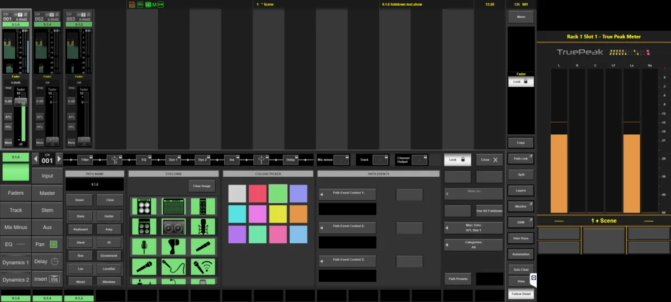
Task: Select the first guitar amp cabinet Eyeconix image
Action: pyautogui.click(x=144, y=206)
